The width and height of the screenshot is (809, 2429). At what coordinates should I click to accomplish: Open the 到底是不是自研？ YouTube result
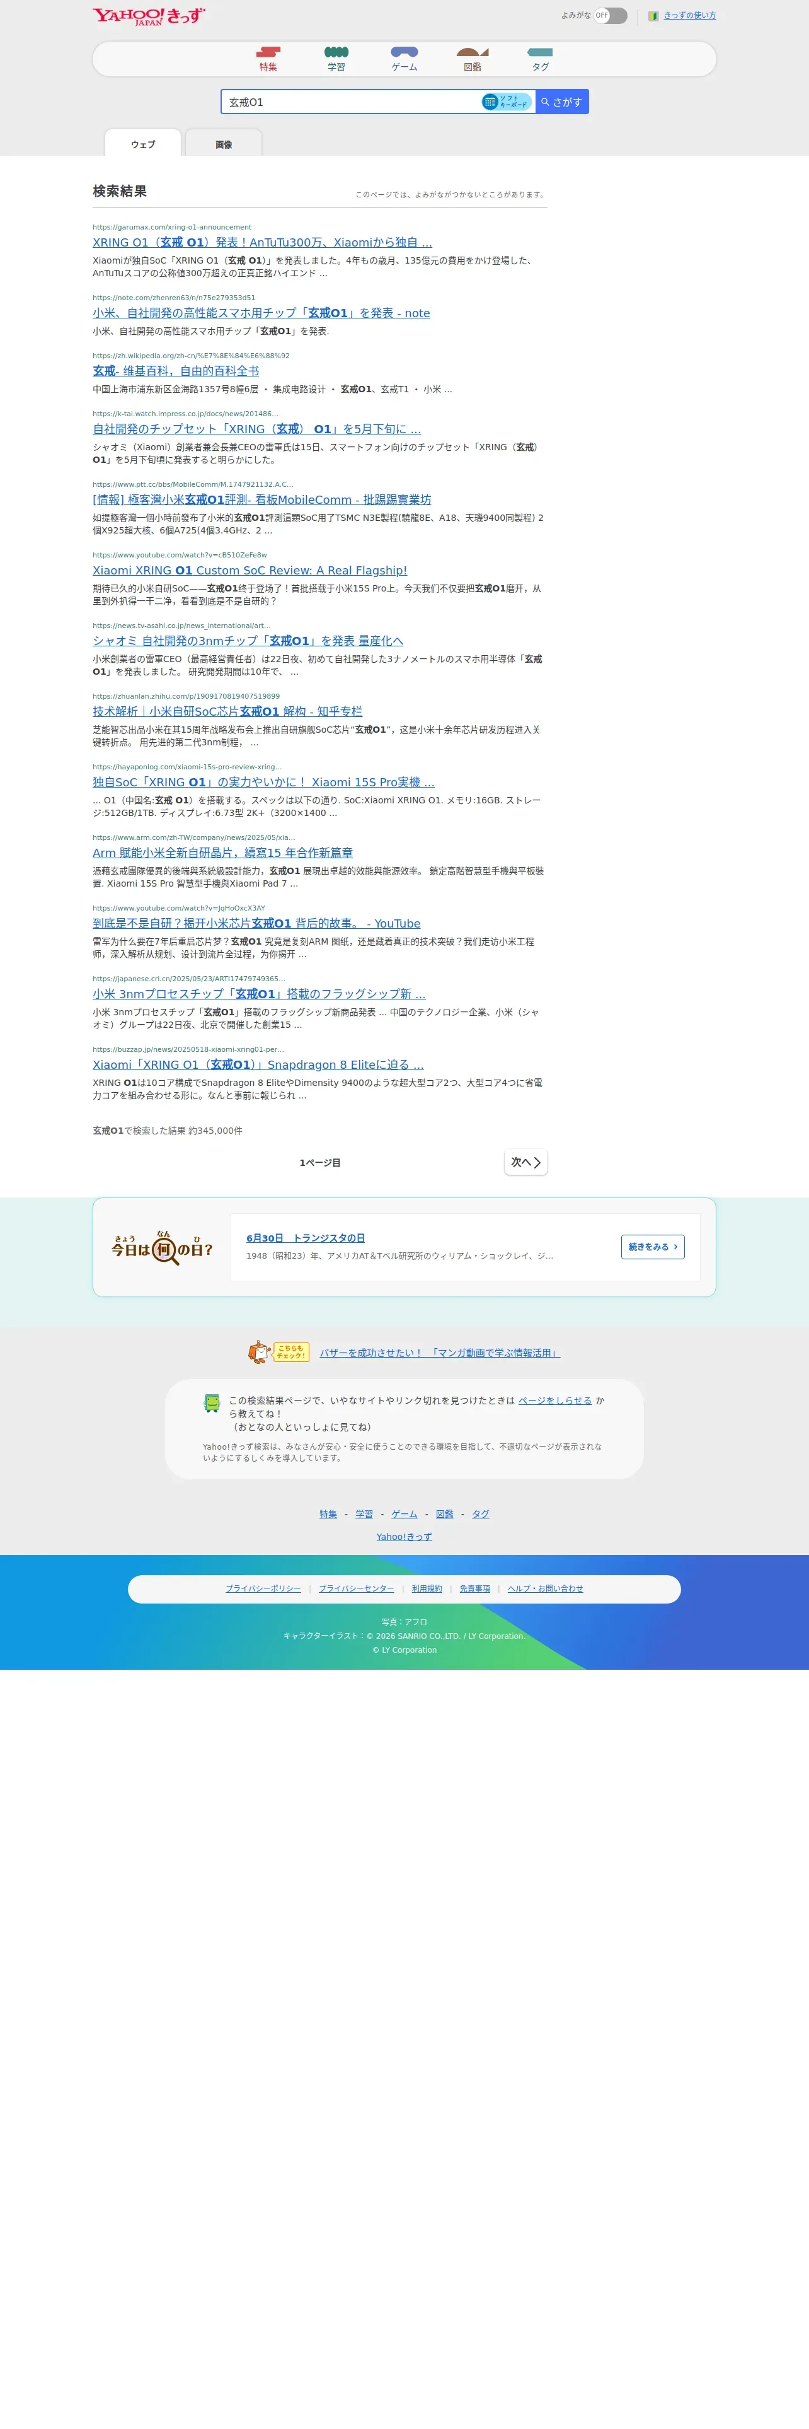[x=256, y=923]
